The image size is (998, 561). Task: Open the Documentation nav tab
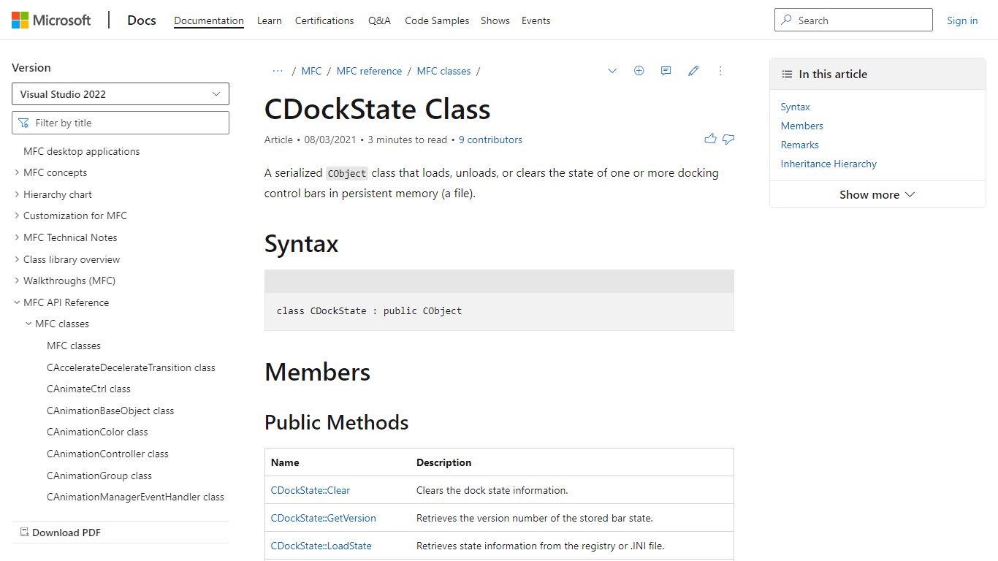pos(209,20)
